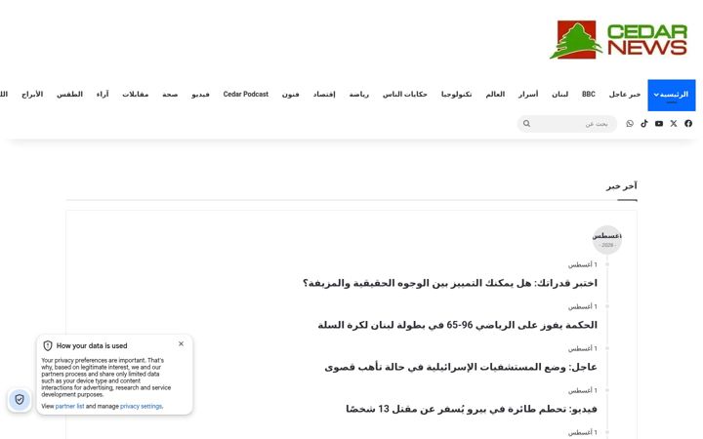
Task: Open the مقابلات menu item
Action: click(136, 94)
